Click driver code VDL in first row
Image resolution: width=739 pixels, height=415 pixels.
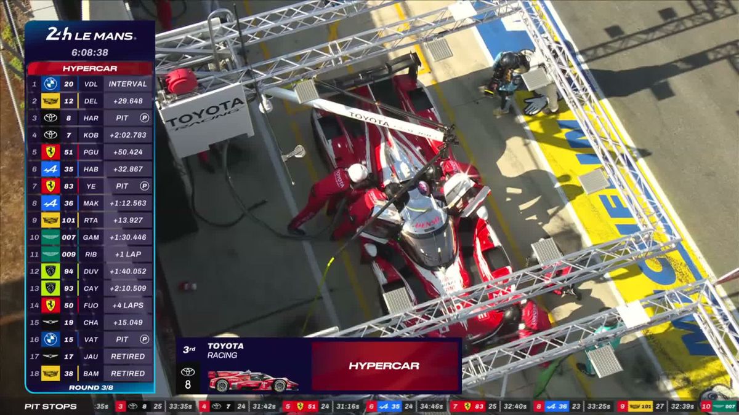[91, 84]
